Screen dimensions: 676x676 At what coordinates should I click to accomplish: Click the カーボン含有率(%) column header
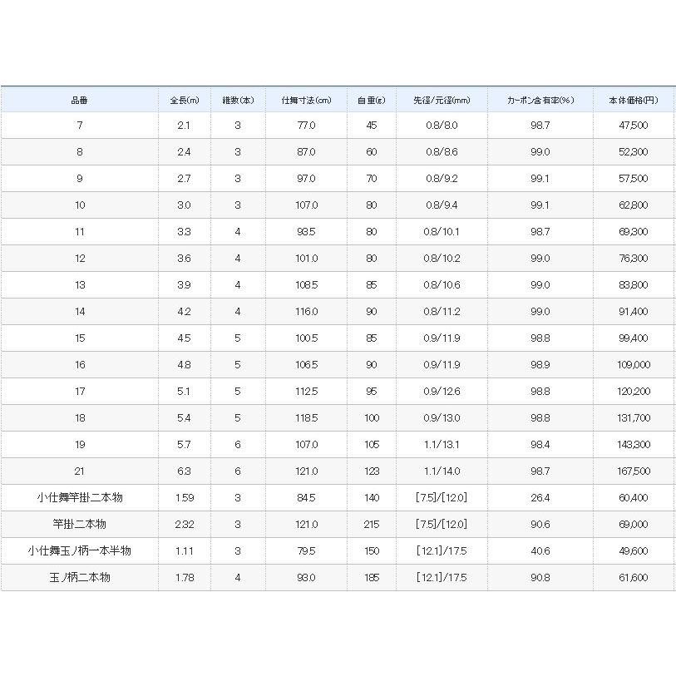pos(540,100)
